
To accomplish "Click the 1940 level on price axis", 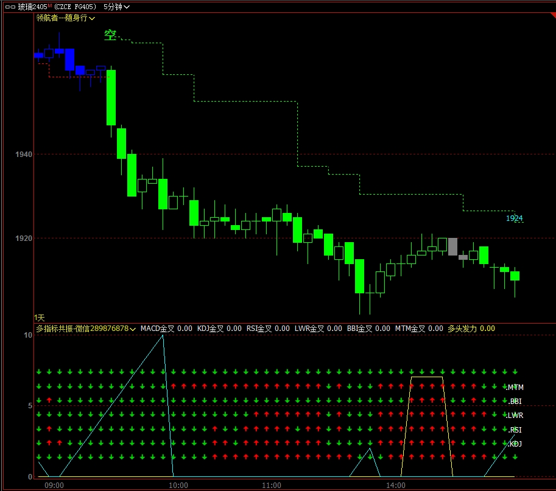I will click(x=24, y=155).
